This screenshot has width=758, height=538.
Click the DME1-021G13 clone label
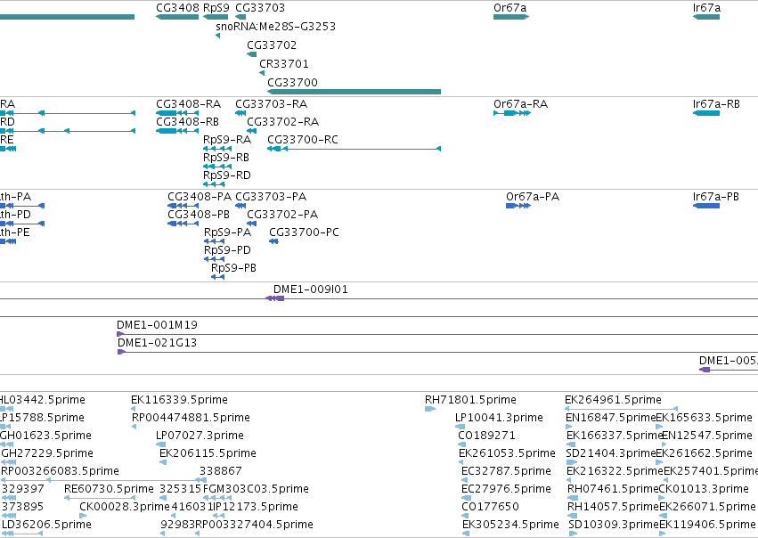[157, 343]
